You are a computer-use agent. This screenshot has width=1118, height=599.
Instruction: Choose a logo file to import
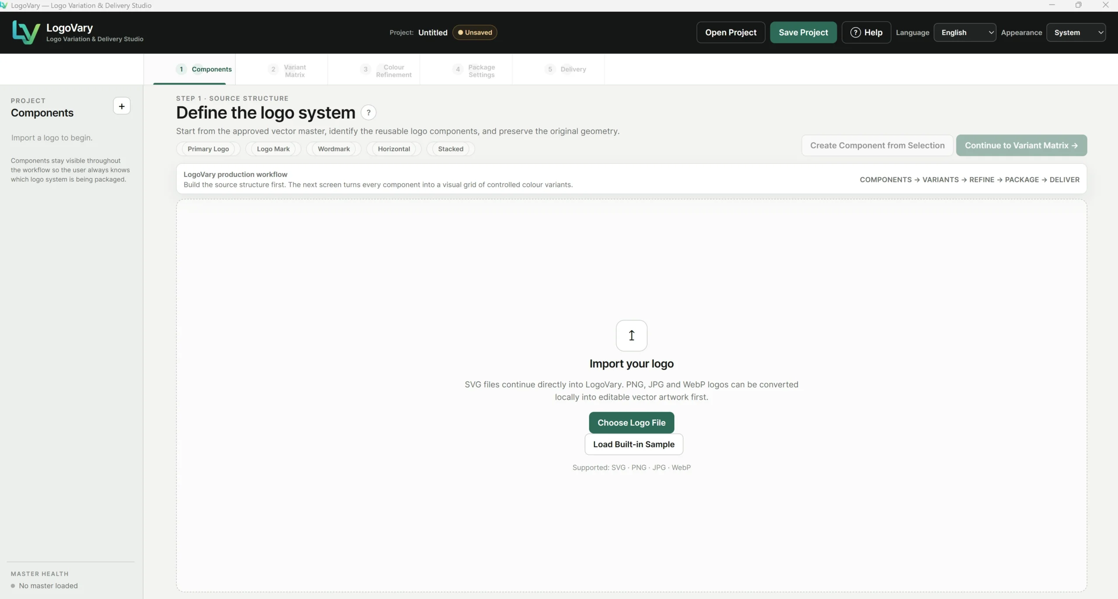631,423
